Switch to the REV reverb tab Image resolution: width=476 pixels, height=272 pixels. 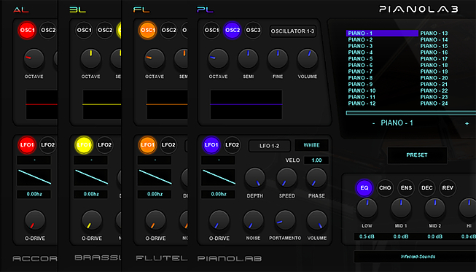pos(448,188)
